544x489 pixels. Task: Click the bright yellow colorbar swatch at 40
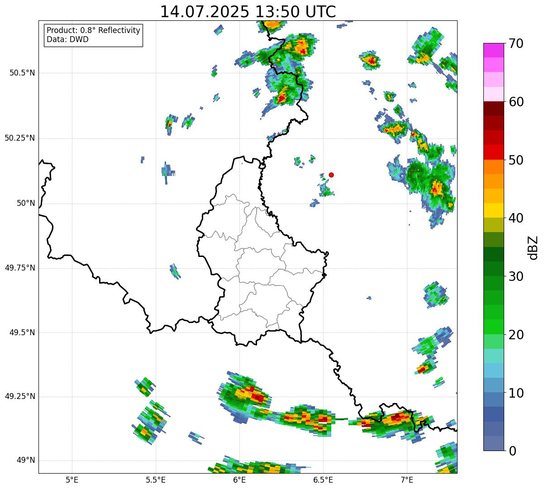[493, 210]
